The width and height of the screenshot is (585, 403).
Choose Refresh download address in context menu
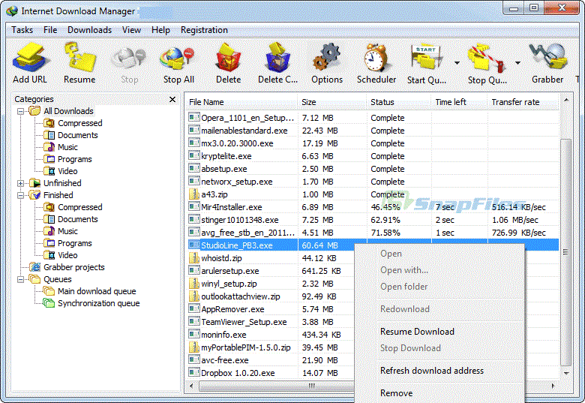[432, 371]
